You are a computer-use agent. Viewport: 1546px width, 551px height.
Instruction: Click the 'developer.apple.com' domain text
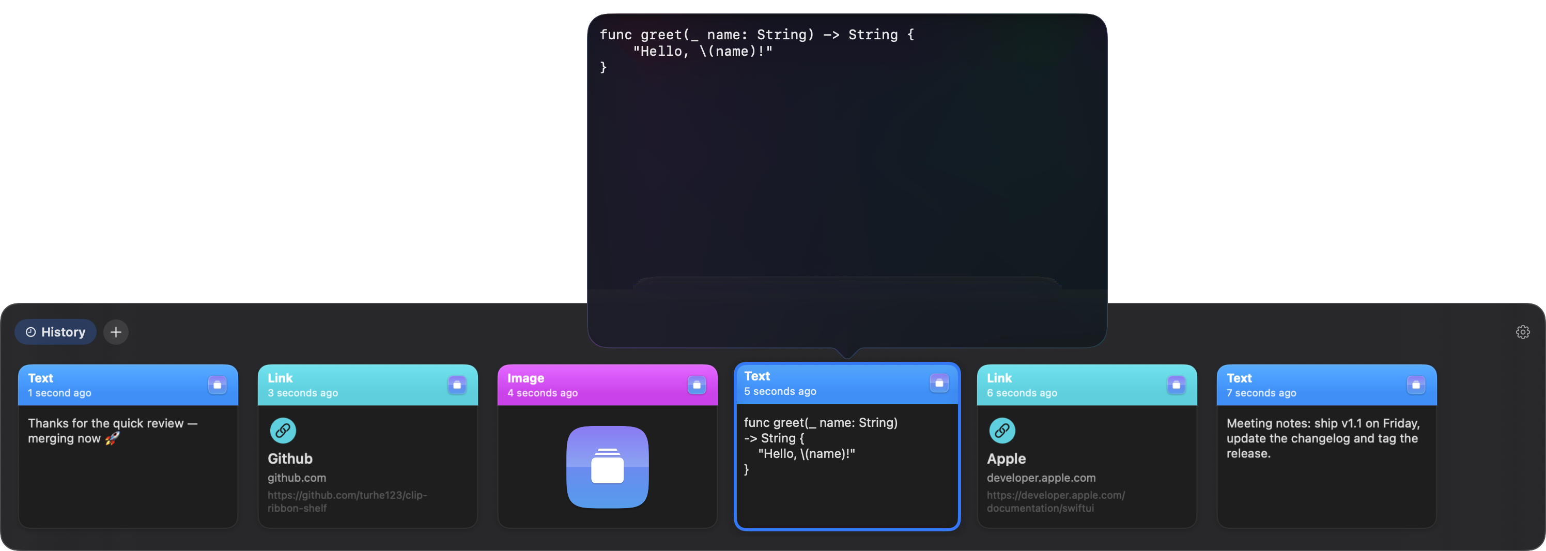point(1041,478)
